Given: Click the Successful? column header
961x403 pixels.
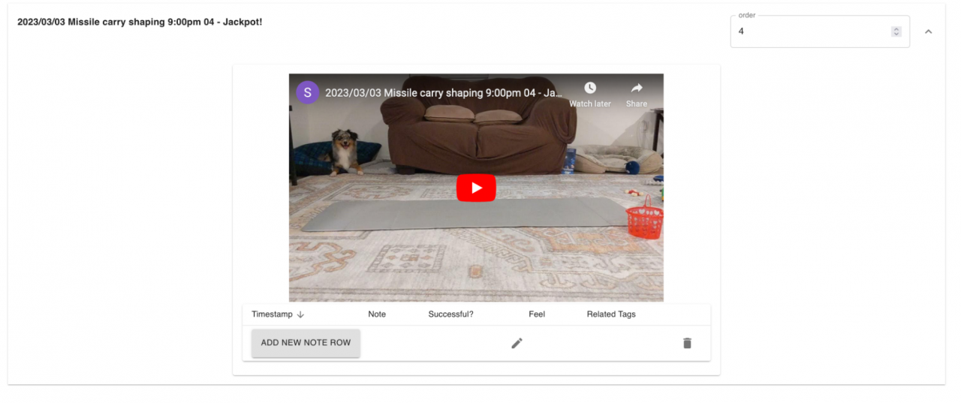Looking at the screenshot, I should coord(450,314).
